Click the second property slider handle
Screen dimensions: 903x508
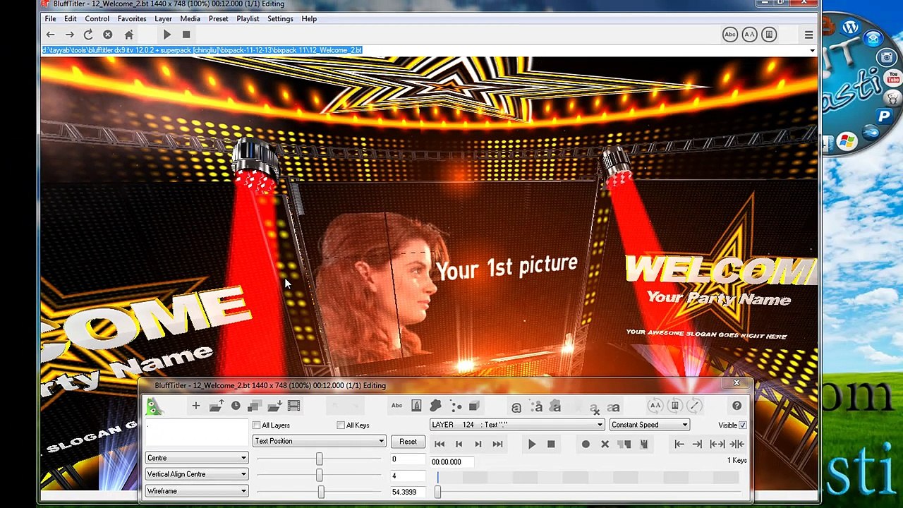point(319,476)
